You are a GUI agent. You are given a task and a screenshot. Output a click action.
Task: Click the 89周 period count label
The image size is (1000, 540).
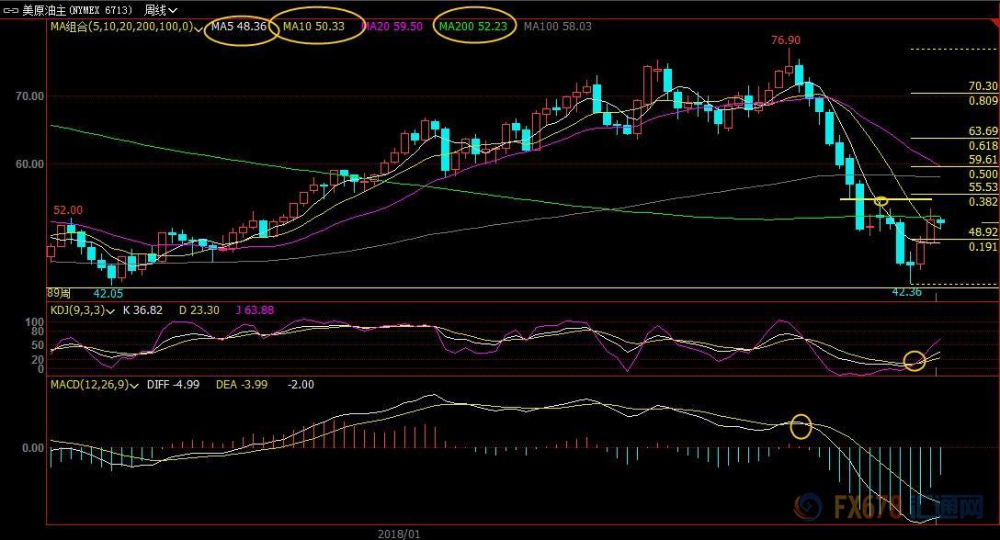59,293
